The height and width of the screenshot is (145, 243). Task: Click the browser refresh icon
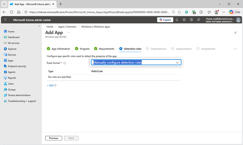pos(11,12)
